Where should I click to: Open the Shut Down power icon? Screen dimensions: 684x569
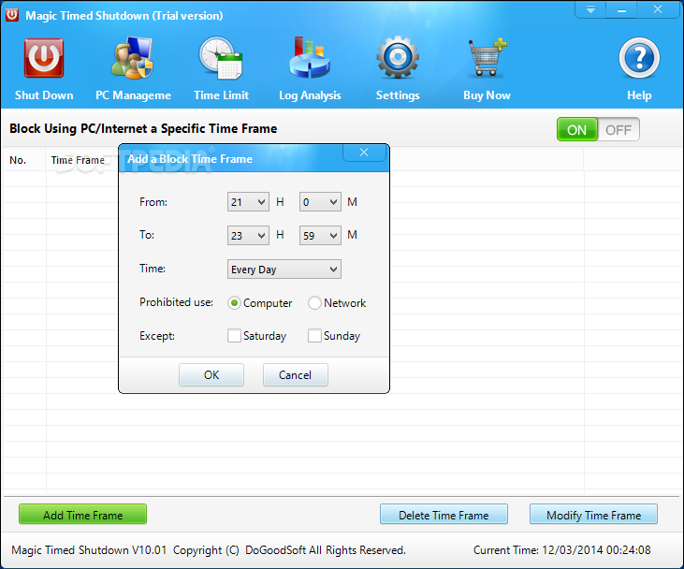44,58
